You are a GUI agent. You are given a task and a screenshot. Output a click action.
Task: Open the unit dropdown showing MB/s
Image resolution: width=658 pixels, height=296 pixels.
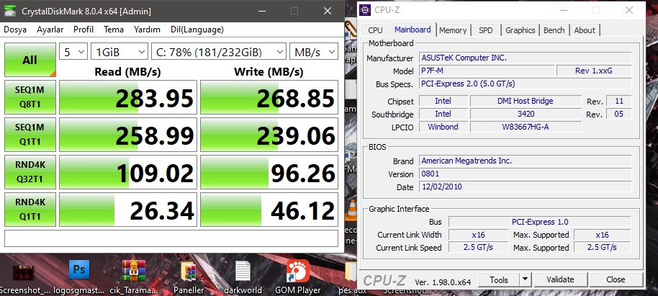314,52
